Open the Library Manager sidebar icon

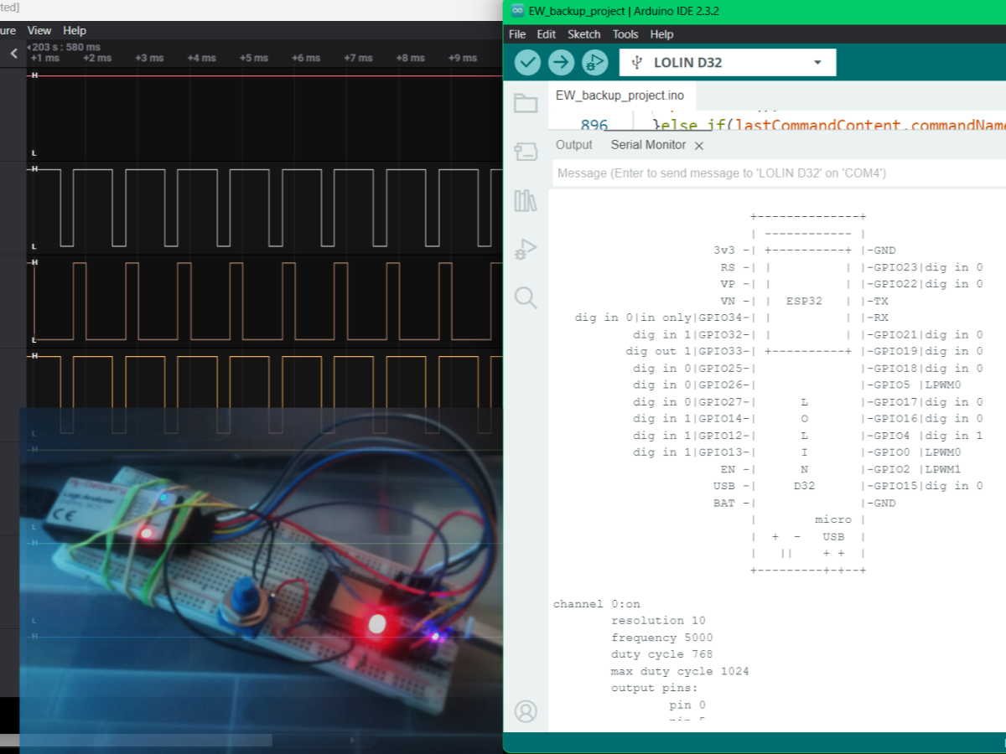click(x=526, y=201)
